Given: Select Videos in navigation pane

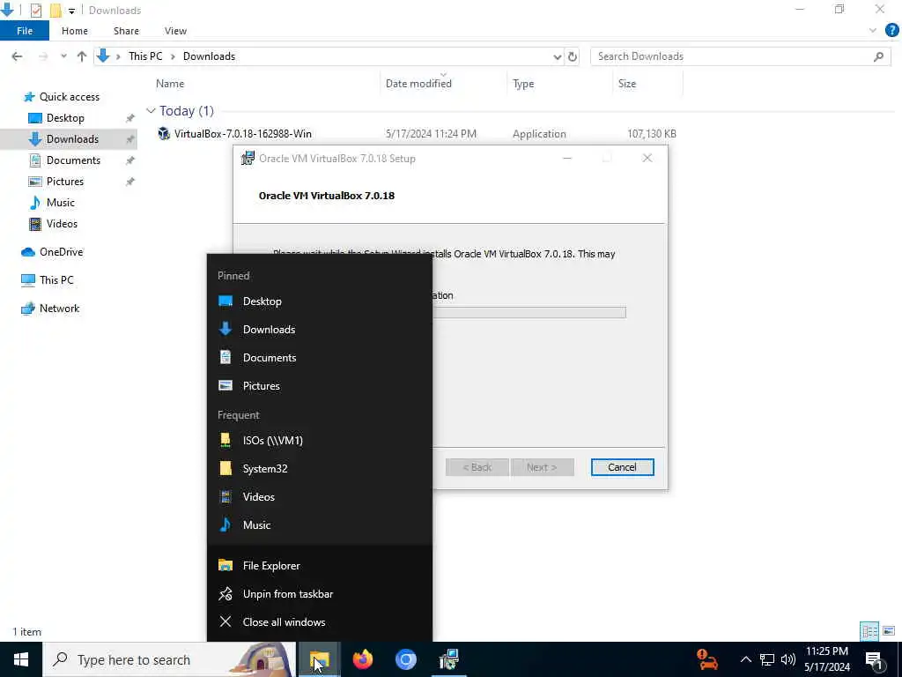Looking at the screenshot, I should coord(62,224).
